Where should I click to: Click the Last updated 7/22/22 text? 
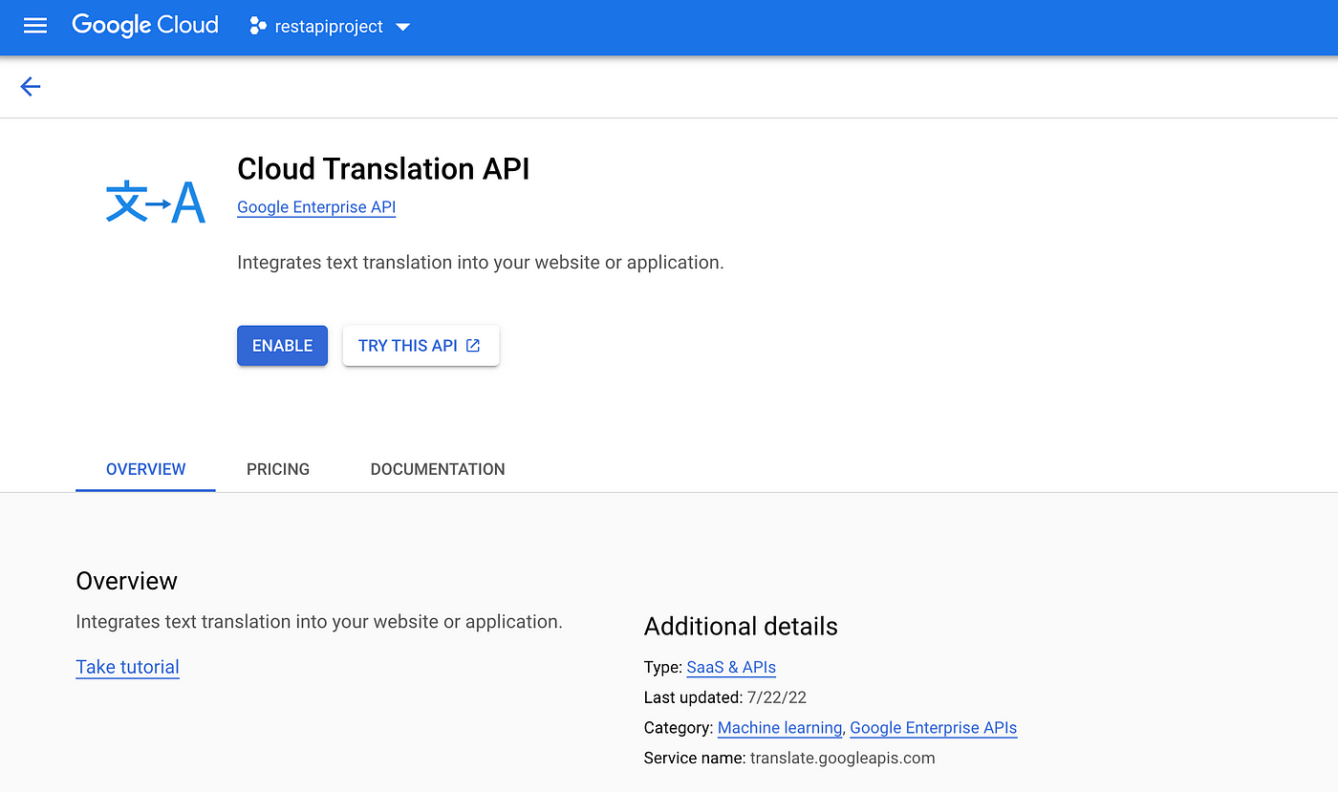point(725,697)
